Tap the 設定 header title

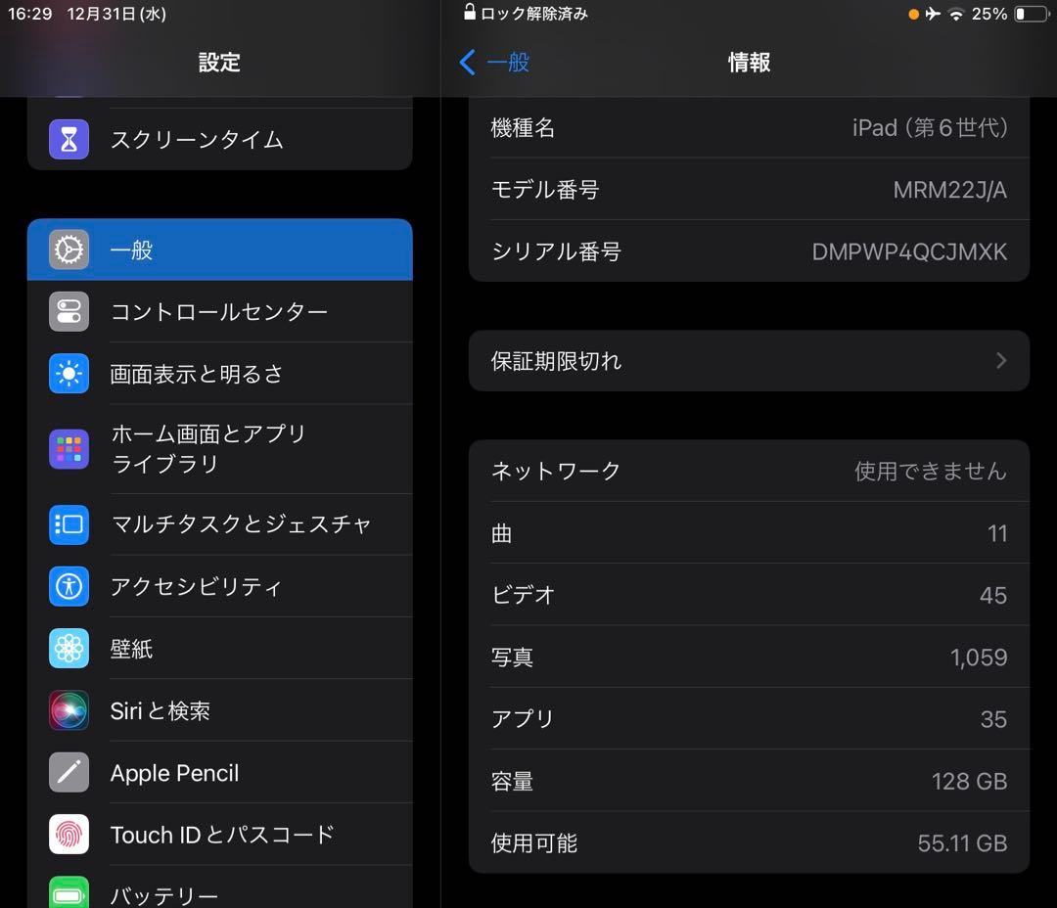coord(219,62)
